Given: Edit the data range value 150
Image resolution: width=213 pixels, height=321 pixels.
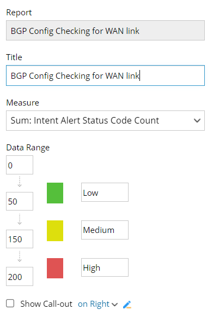Looking at the screenshot, I should (20, 239).
